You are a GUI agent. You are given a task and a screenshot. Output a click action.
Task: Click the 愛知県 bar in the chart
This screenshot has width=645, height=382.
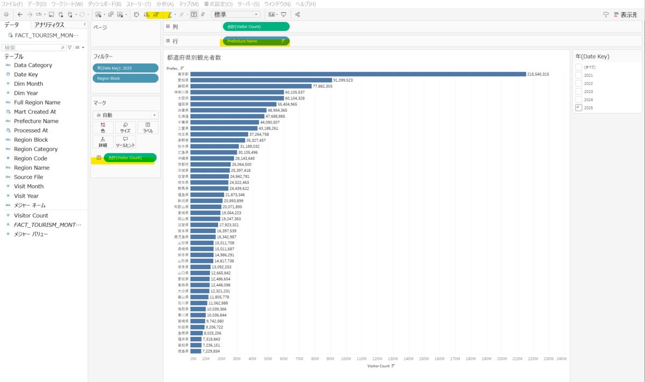coord(261,80)
